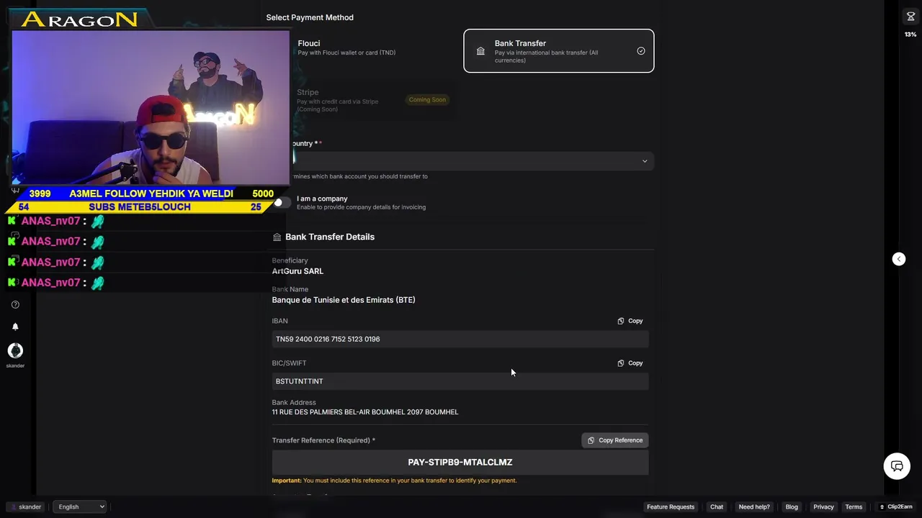The image size is (922, 518).
Task: Click the 'A3MEL FOLLOW YEHDIK YA WELDI' banner
Action: pos(151,194)
